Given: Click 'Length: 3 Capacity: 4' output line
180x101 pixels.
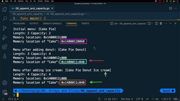Looking at the screenshot, I should (32, 54).
